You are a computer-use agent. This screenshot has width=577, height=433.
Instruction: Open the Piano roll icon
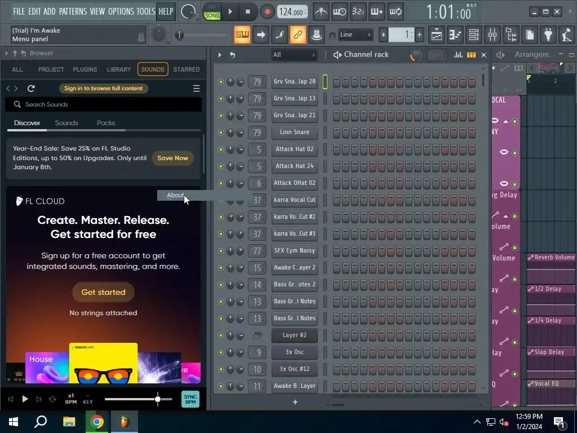click(455, 35)
